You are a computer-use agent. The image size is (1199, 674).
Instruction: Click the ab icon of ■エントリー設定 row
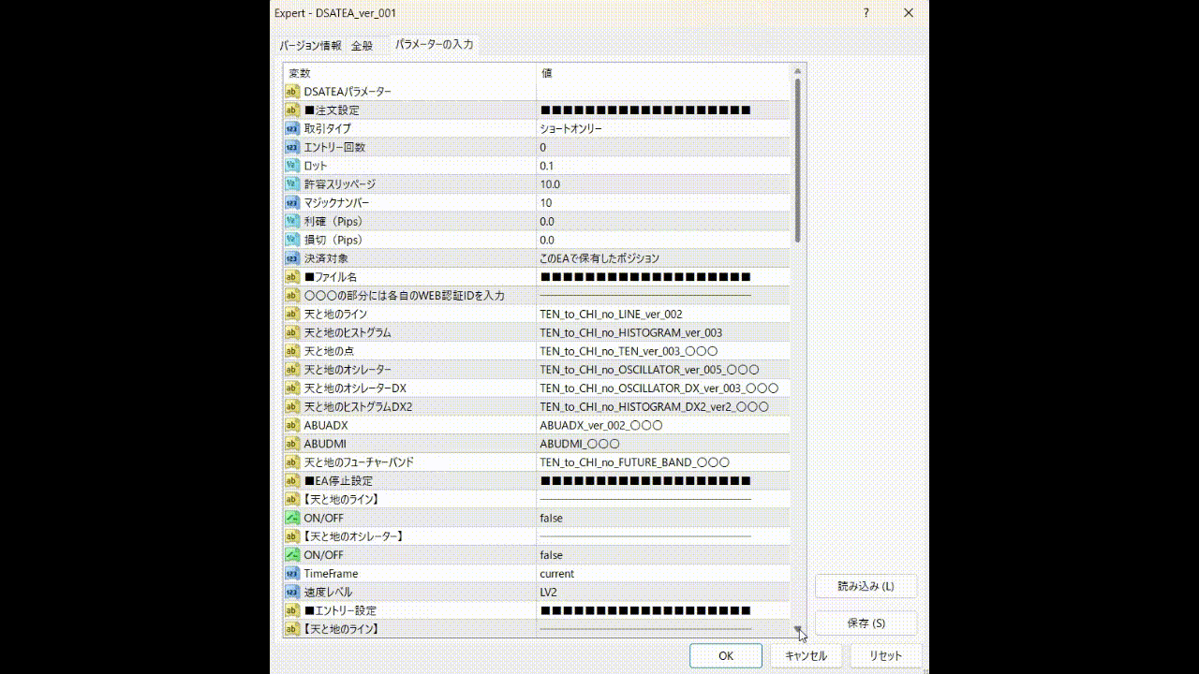click(x=292, y=611)
